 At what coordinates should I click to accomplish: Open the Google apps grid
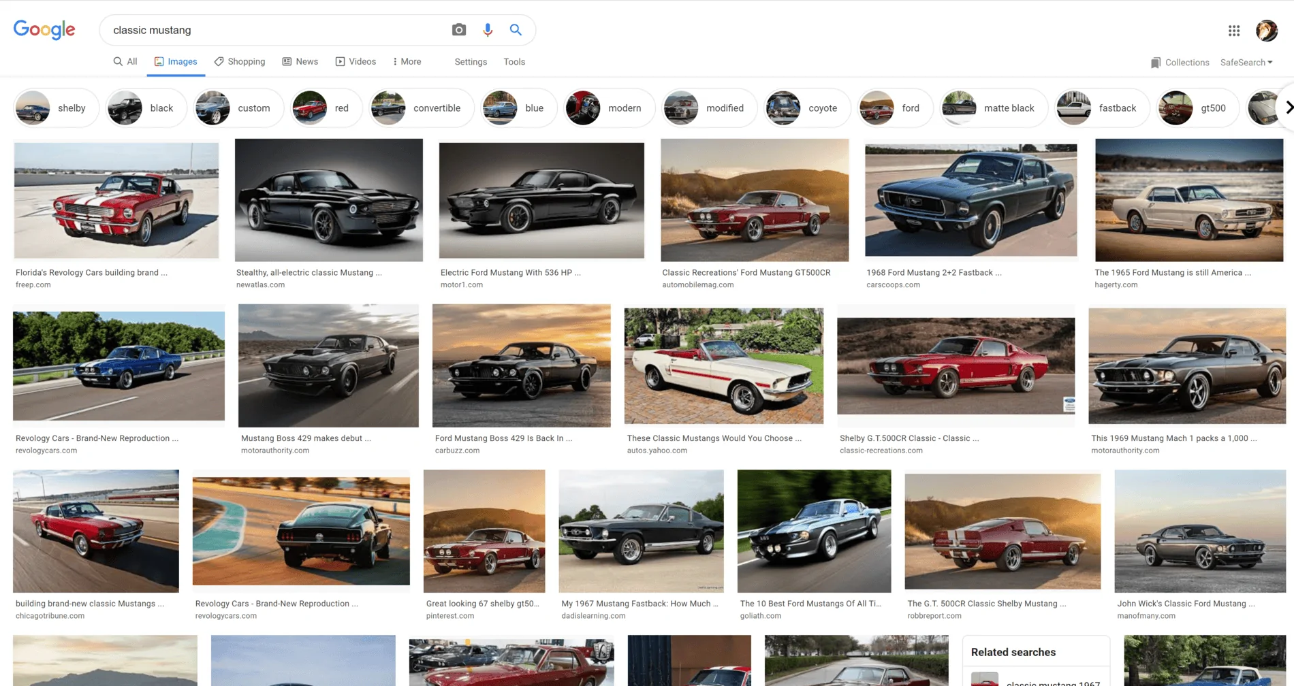(x=1234, y=31)
